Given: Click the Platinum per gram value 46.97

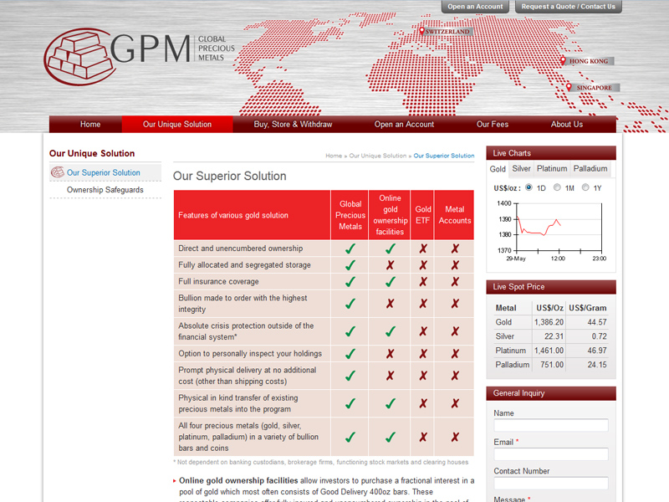Looking at the screenshot, I should pyautogui.click(x=597, y=351).
